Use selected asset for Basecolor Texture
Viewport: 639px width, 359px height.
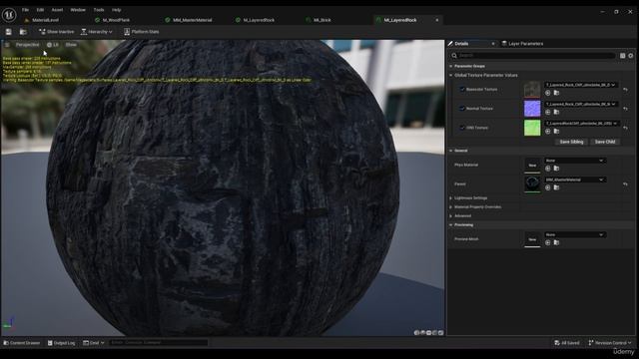click(548, 93)
